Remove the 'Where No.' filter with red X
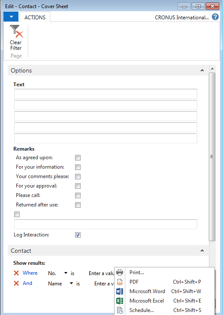The height and width of the screenshot is (315, 223). pos(16,273)
